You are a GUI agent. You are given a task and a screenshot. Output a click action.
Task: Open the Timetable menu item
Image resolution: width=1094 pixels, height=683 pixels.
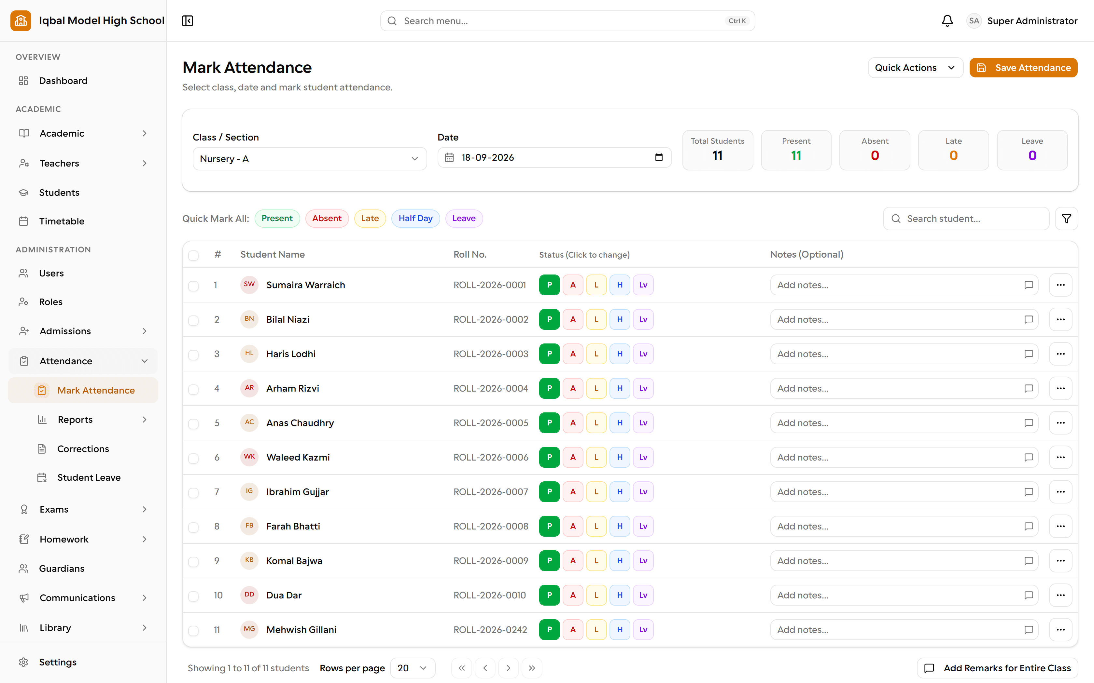click(83, 221)
